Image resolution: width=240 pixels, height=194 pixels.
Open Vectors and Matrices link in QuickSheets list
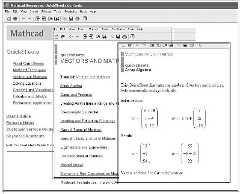tap(30, 76)
